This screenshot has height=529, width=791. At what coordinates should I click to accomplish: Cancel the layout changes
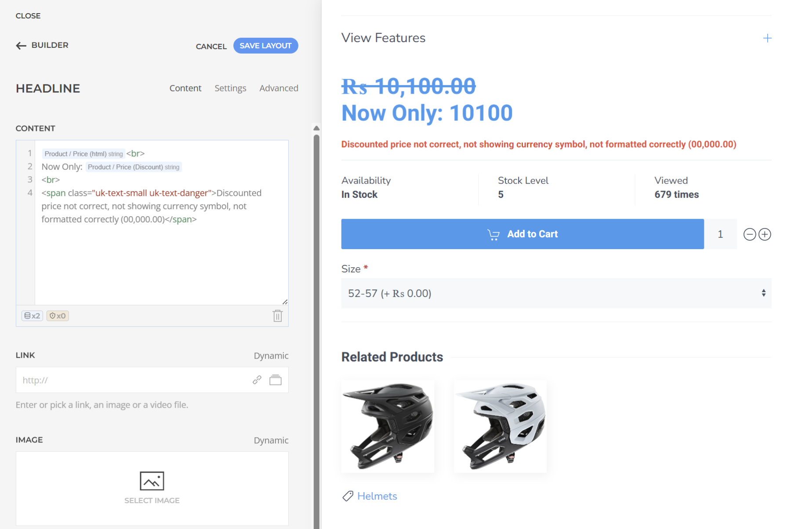point(211,47)
